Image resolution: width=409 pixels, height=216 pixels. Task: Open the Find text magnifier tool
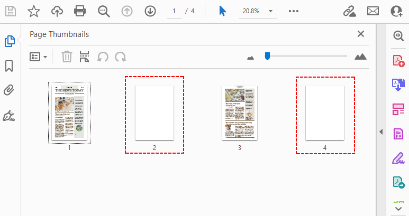(x=104, y=12)
